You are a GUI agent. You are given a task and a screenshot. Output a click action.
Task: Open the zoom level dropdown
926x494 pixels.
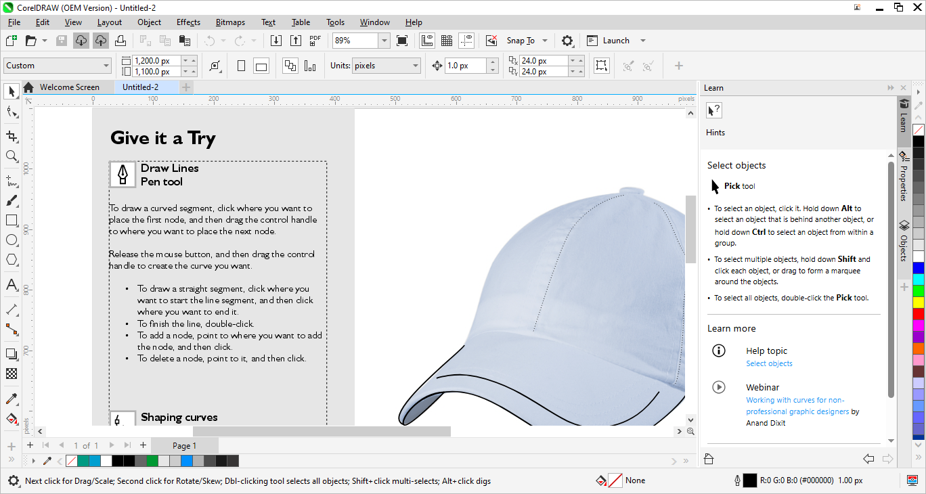pos(384,41)
